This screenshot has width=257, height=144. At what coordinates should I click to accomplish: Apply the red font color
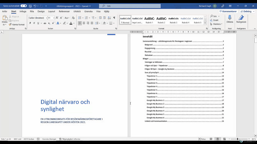coord(71,23)
